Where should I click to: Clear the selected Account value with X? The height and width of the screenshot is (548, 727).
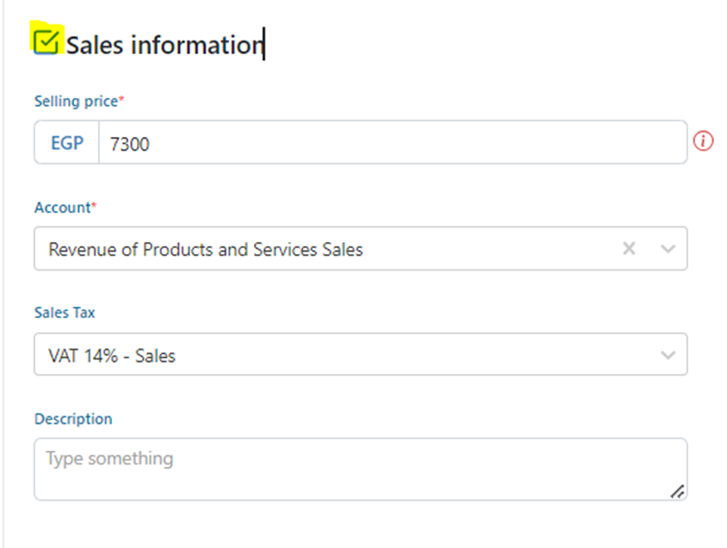coord(629,248)
